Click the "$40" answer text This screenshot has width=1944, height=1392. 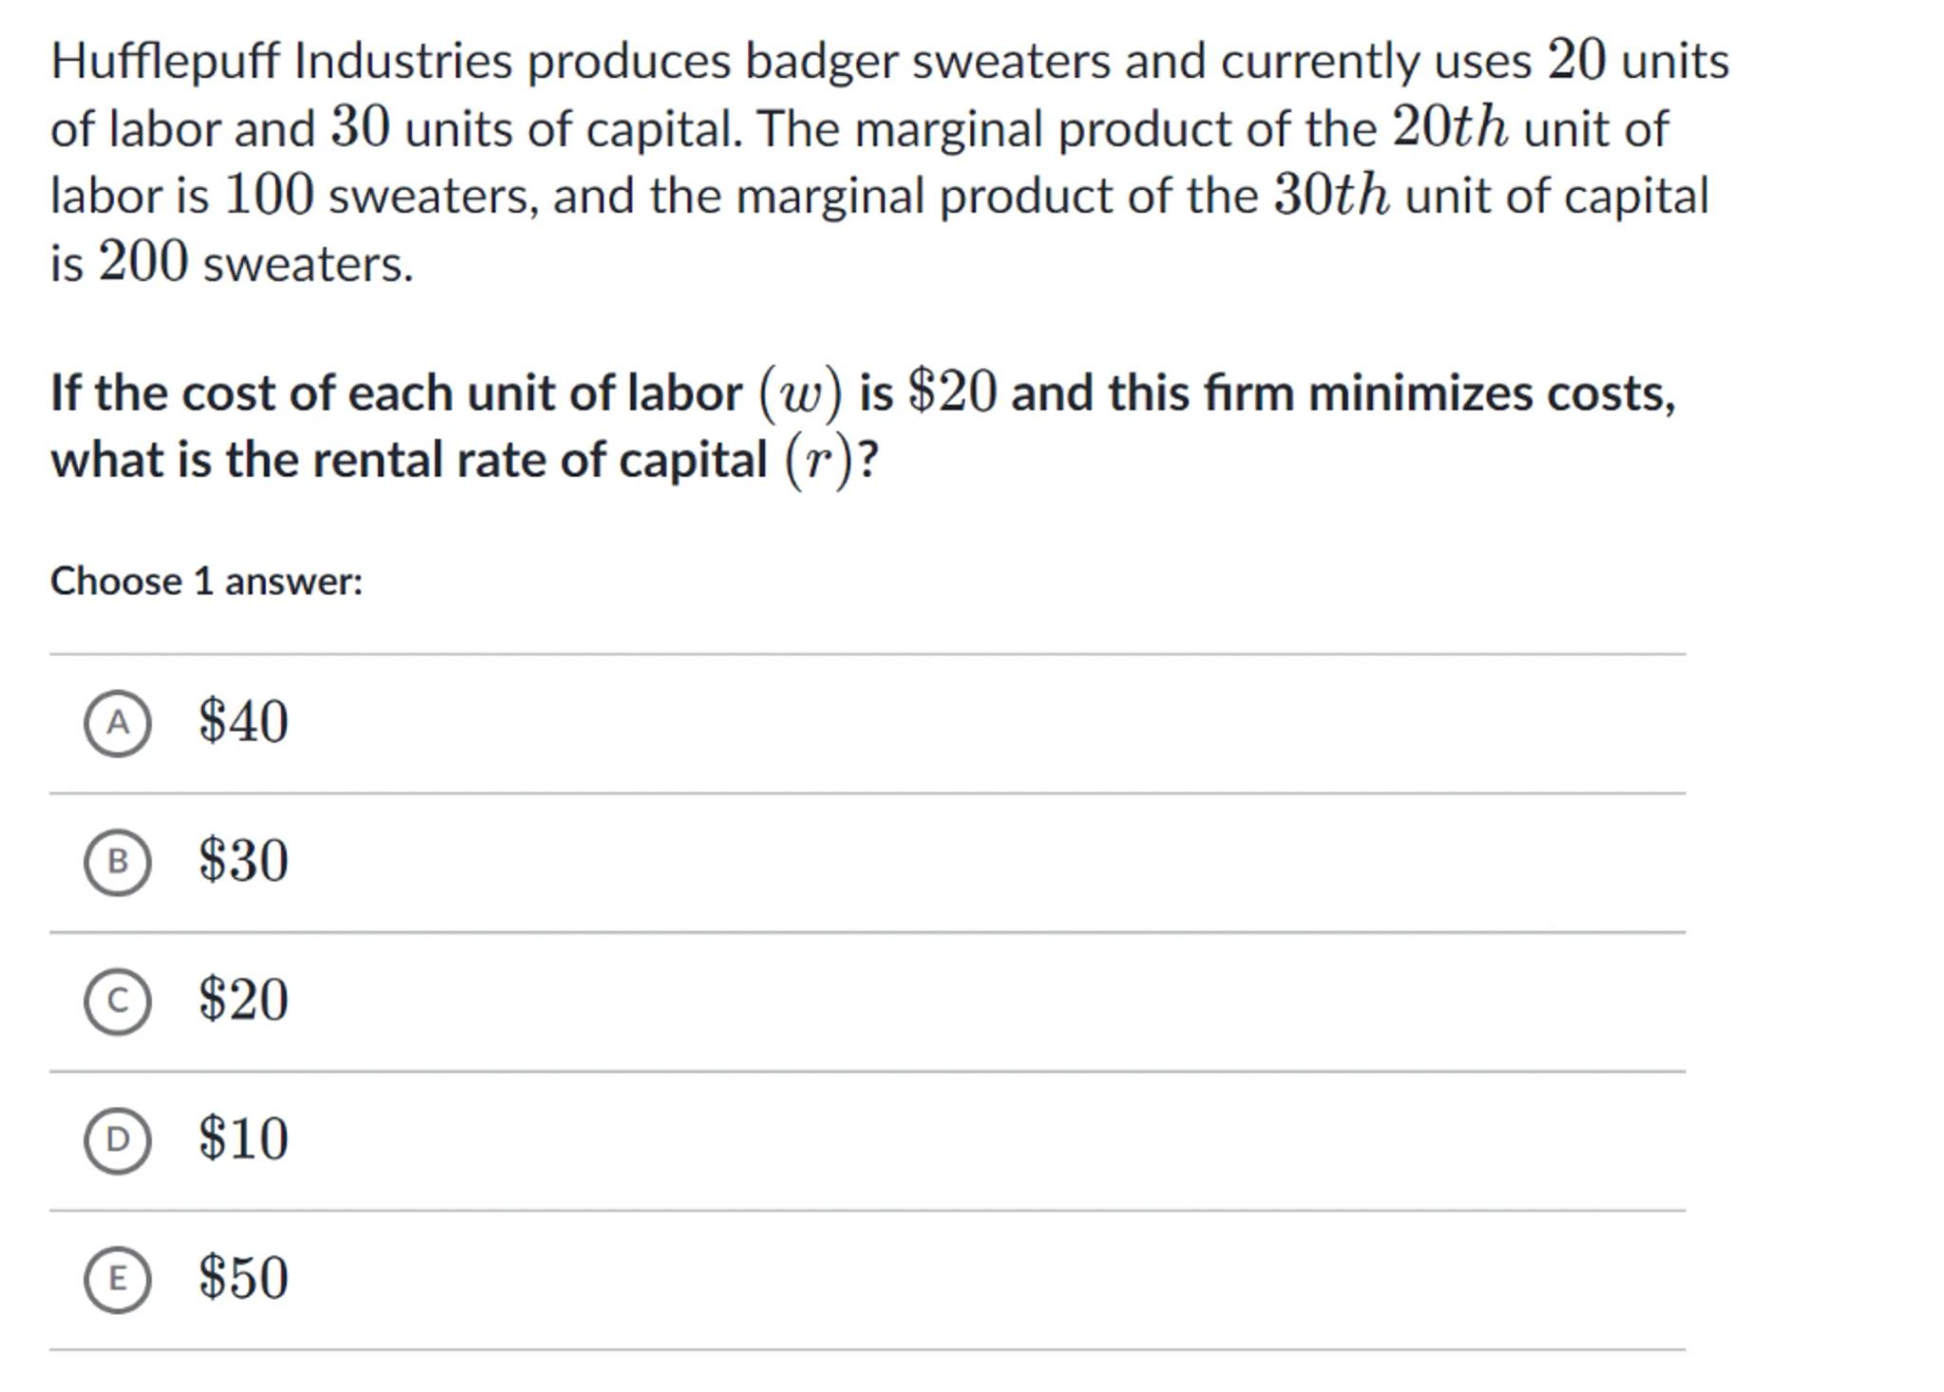pyautogui.click(x=243, y=722)
